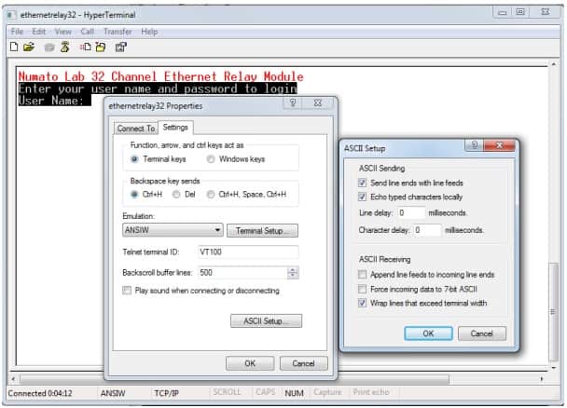Click the Properties toolbar icon
567x408 pixels.
(120, 46)
